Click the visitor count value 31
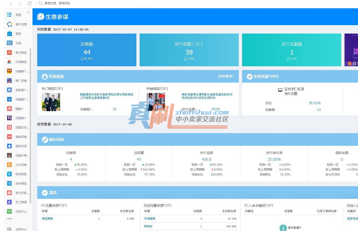The image size is (358, 231). [115, 109]
